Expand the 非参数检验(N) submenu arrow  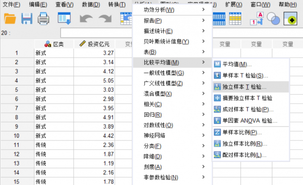203,177
